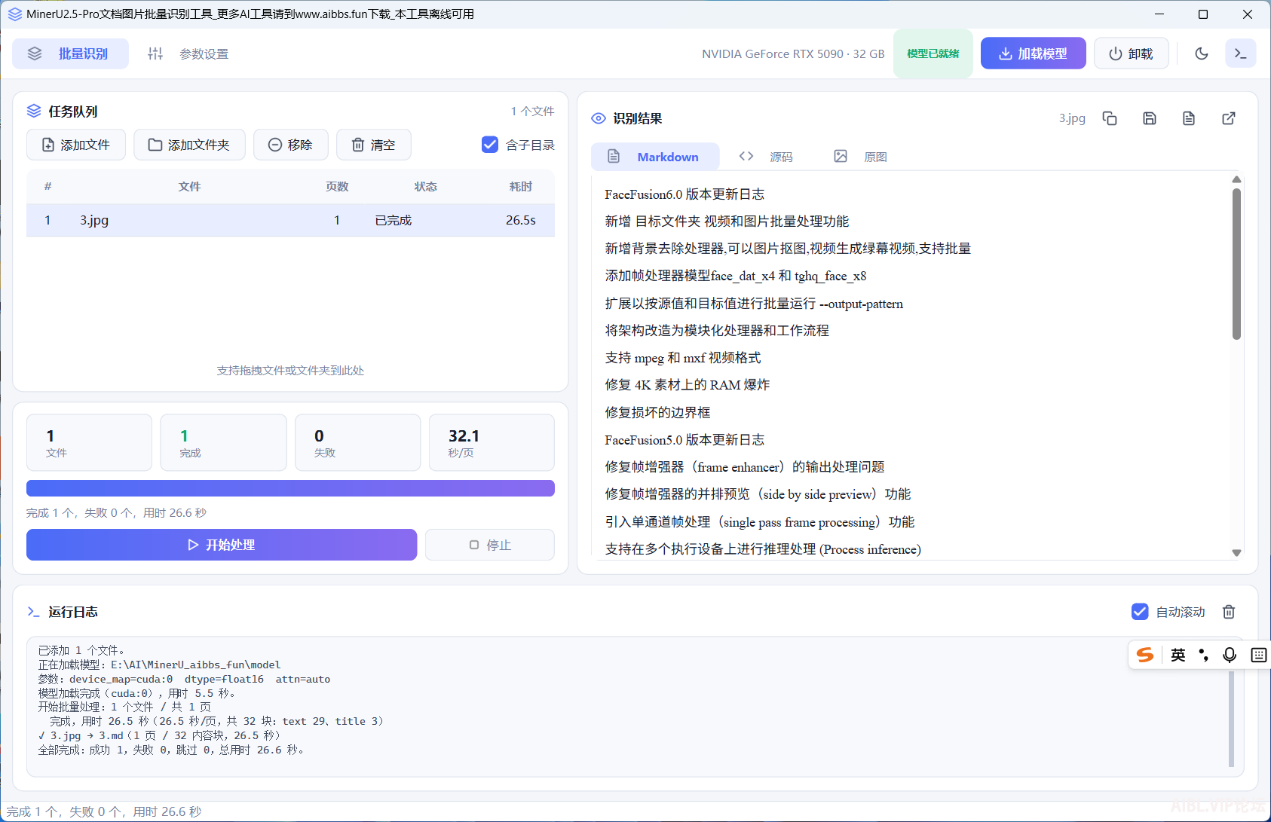Click the 耗时 column header
The image size is (1271, 822).
[521, 186]
